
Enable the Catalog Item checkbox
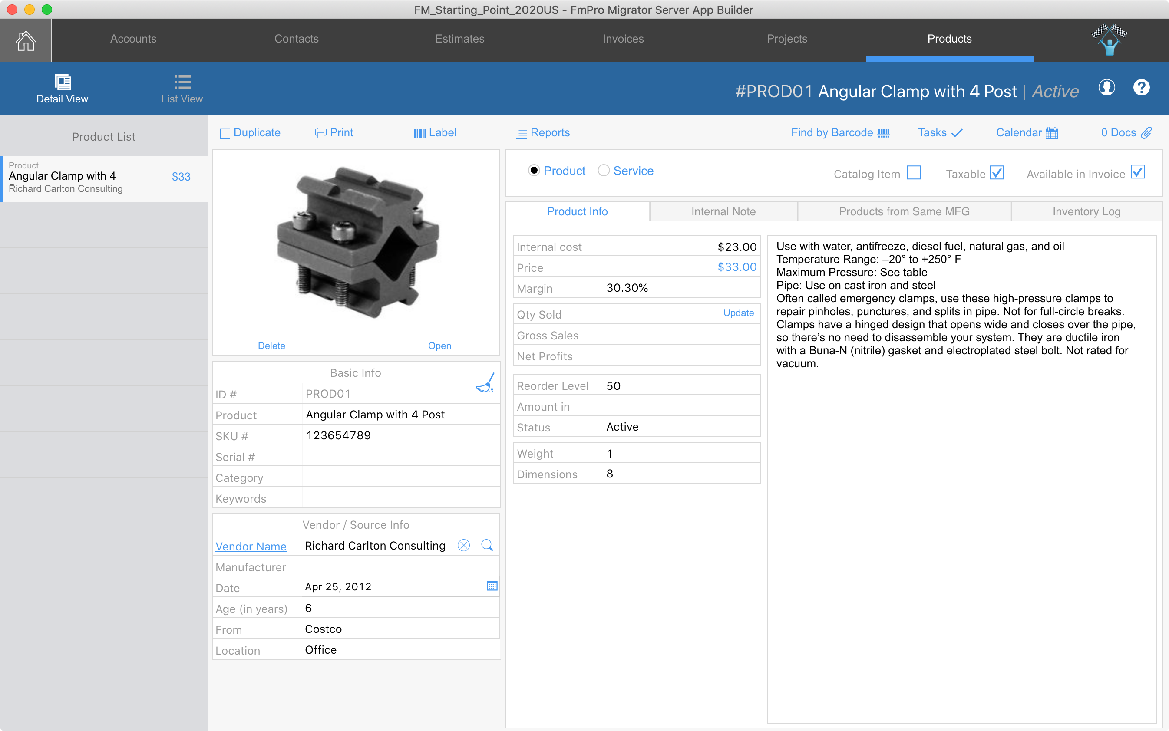[x=913, y=173]
